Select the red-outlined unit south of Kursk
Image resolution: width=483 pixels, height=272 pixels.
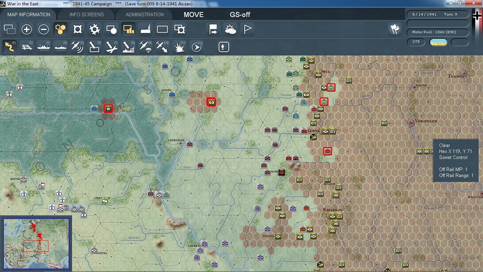click(x=327, y=151)
